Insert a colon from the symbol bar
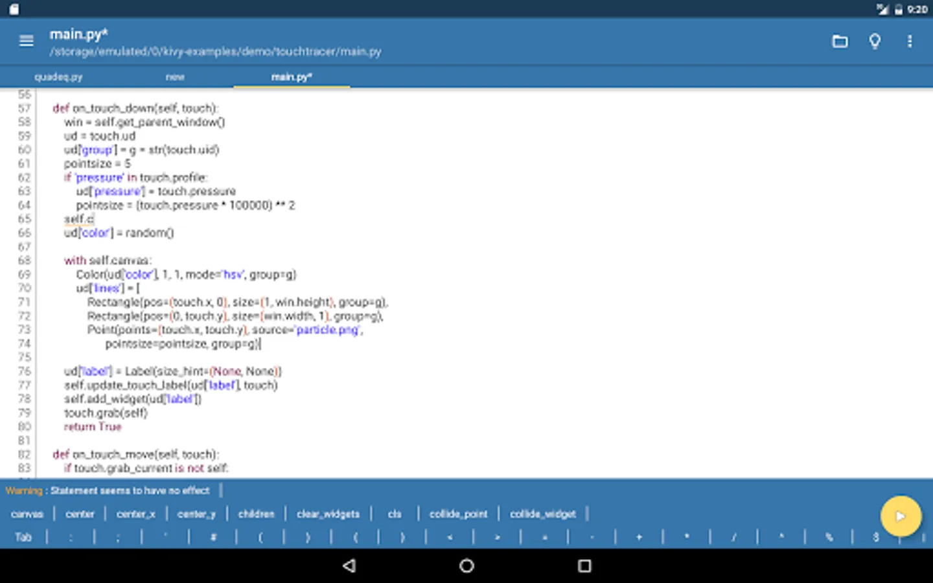This screenshot has width=933, height=583. pos(71,537)
